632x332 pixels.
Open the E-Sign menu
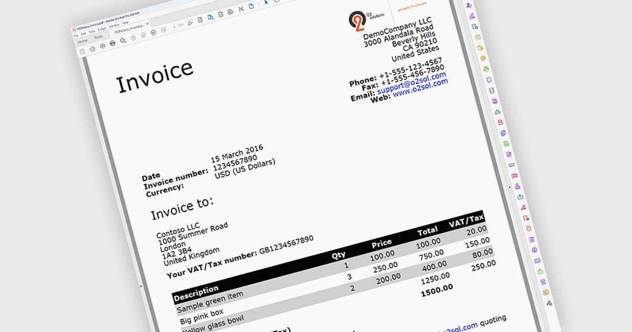(x=102, y=29)
